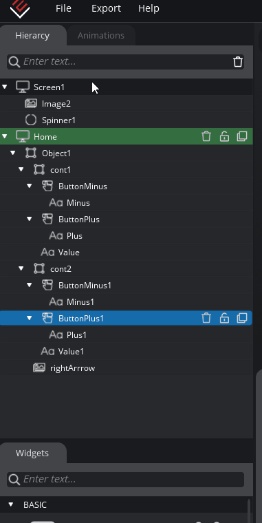Select the Spinner1 widget icon
Viewport: 262px width, 523px height.
pyautogui.click(x=31, y=120)
